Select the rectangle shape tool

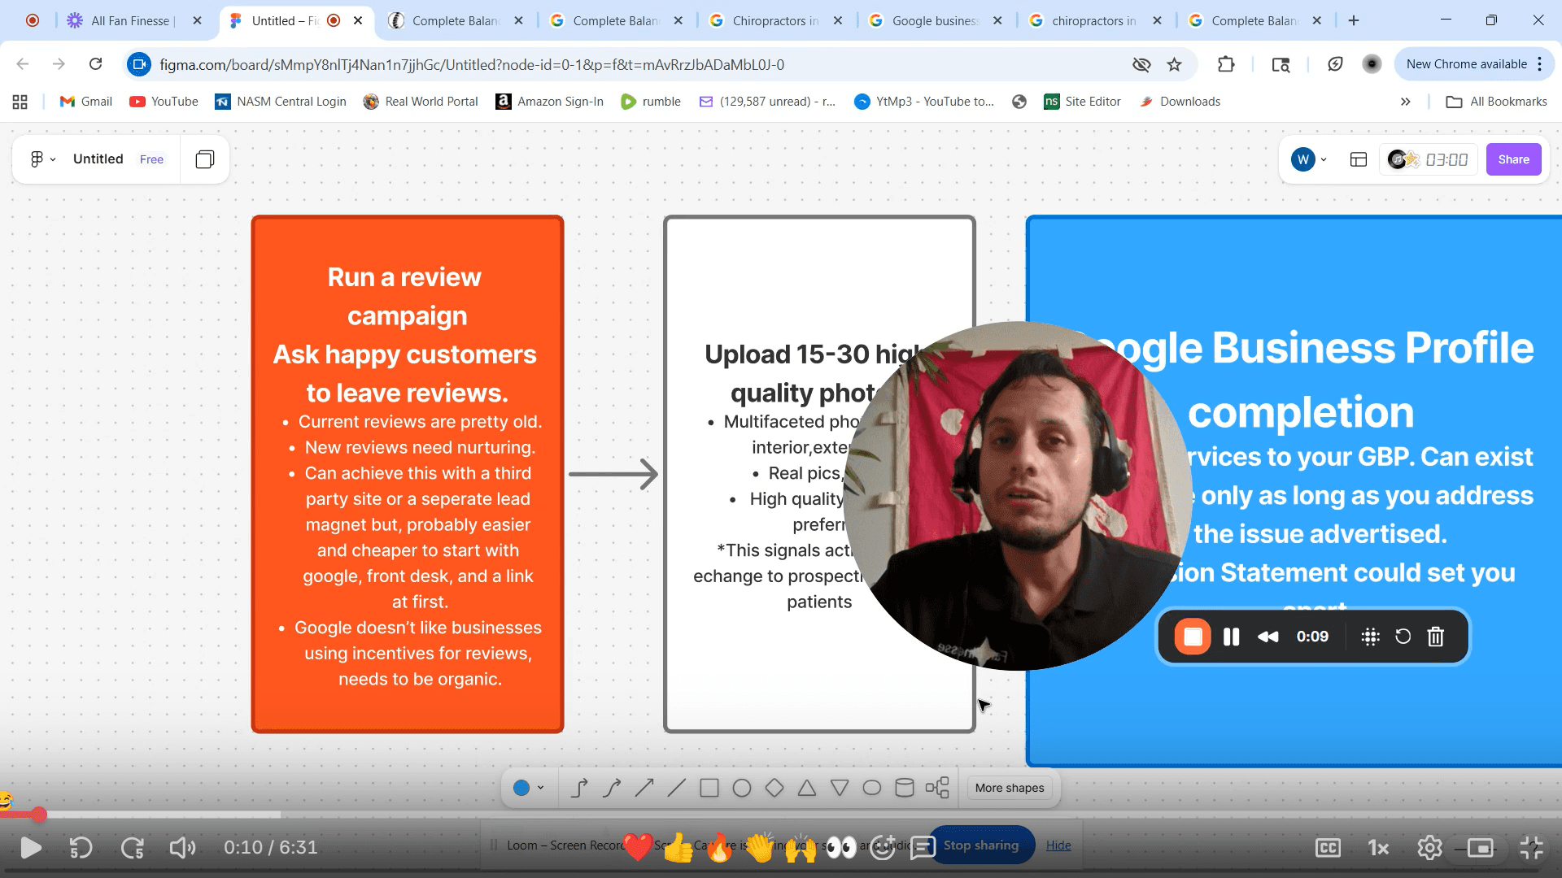click(x=709, y=788)
